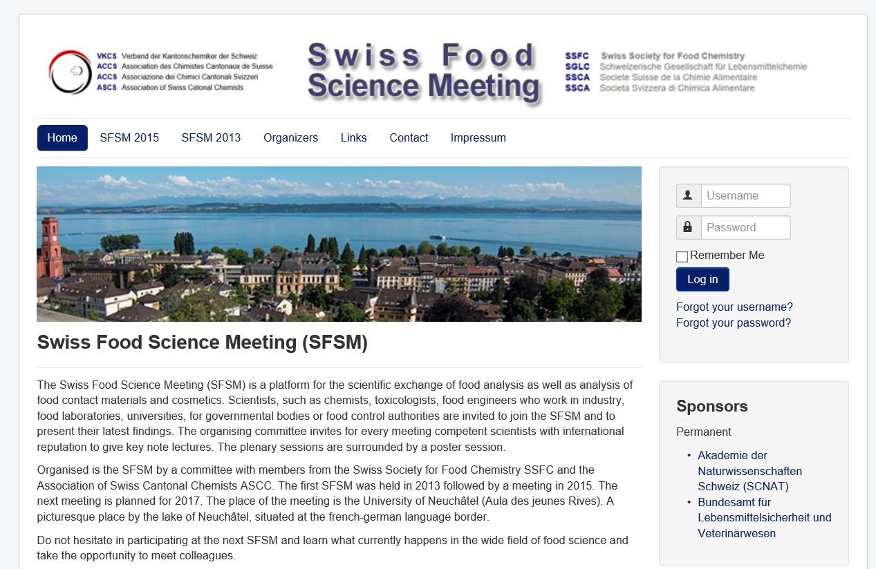Open the Links page
876x569 pixels.
coord(353,137)
